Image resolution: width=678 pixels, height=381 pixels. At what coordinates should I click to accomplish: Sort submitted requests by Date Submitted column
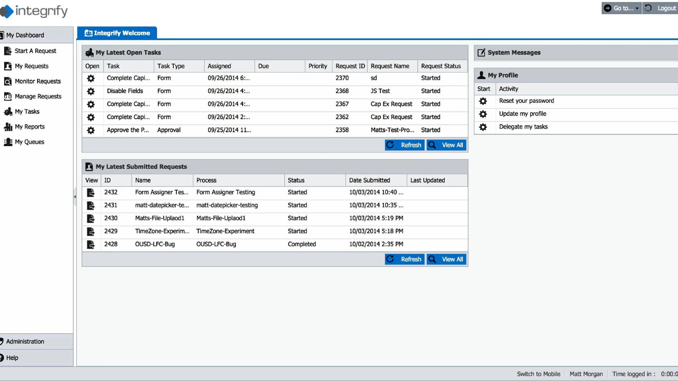tap(376, 180)
